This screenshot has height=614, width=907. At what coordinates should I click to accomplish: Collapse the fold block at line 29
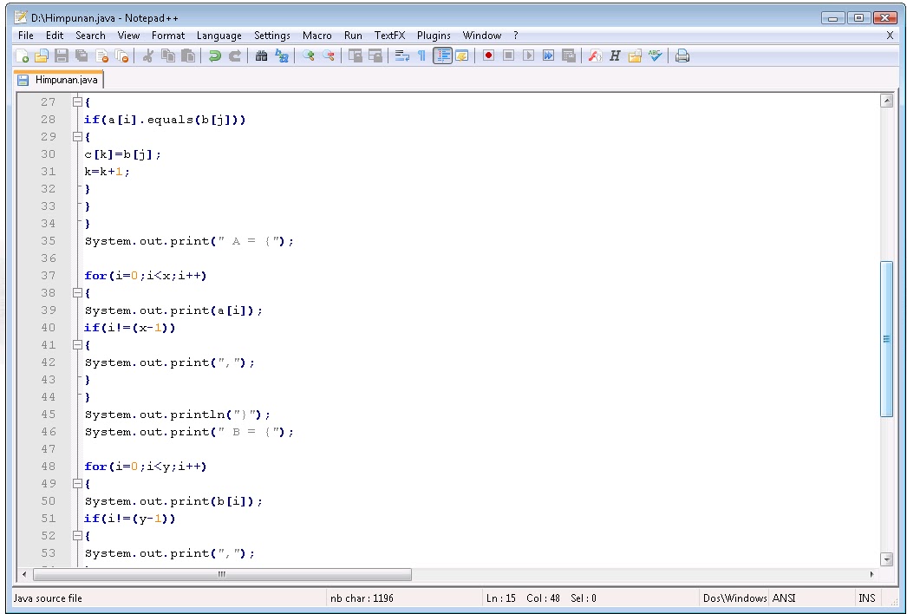pyautogui.click(x=77, y=136)
